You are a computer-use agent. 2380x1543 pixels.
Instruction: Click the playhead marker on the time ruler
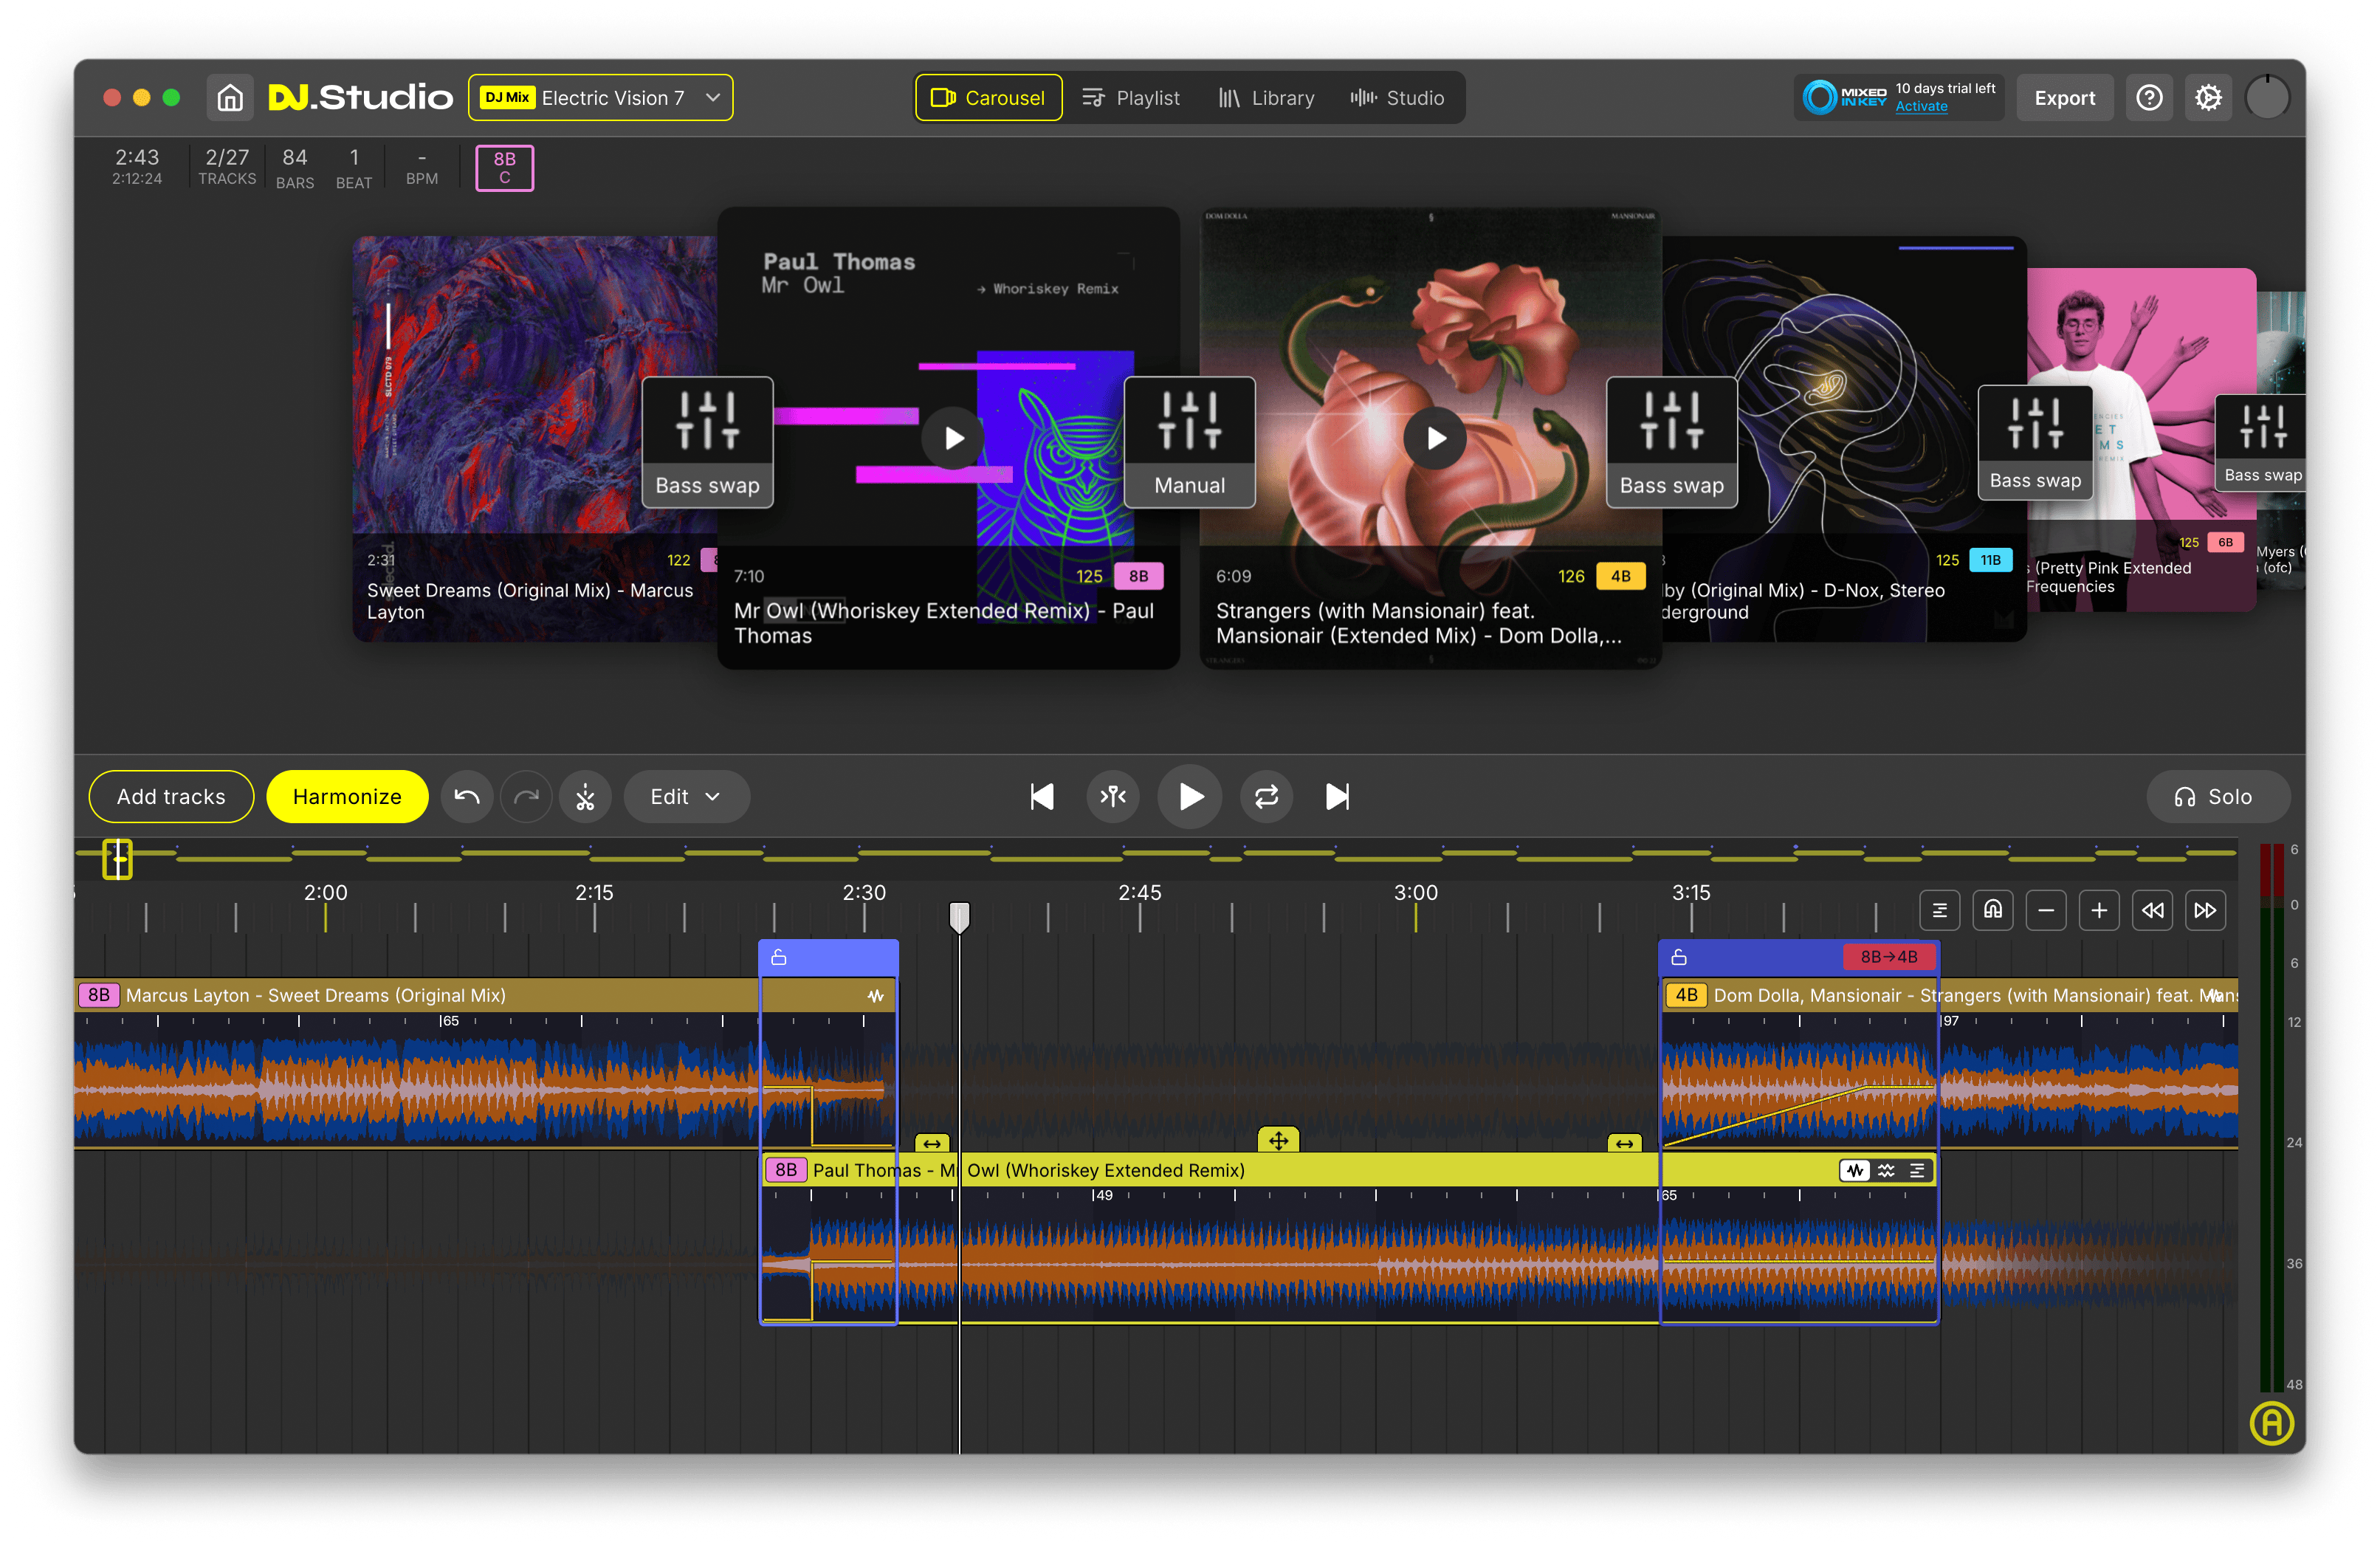pos(959,916)
